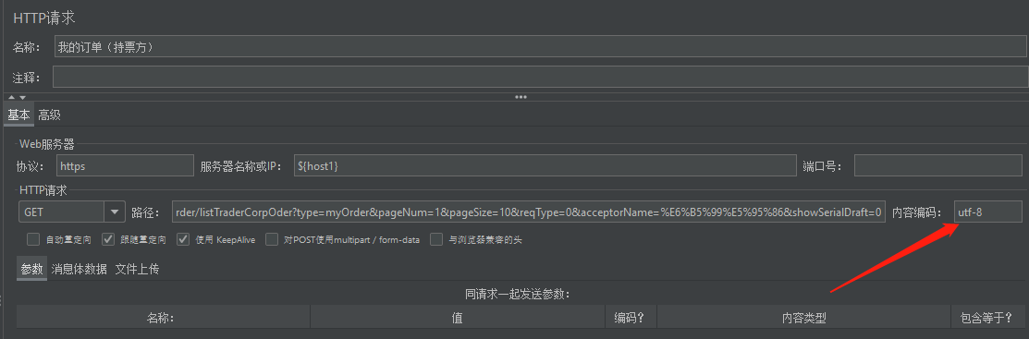The image size is (1029, 339).
Task: Toggle the 使用 KeepAlive checkbox
Action: pos(183,239)
